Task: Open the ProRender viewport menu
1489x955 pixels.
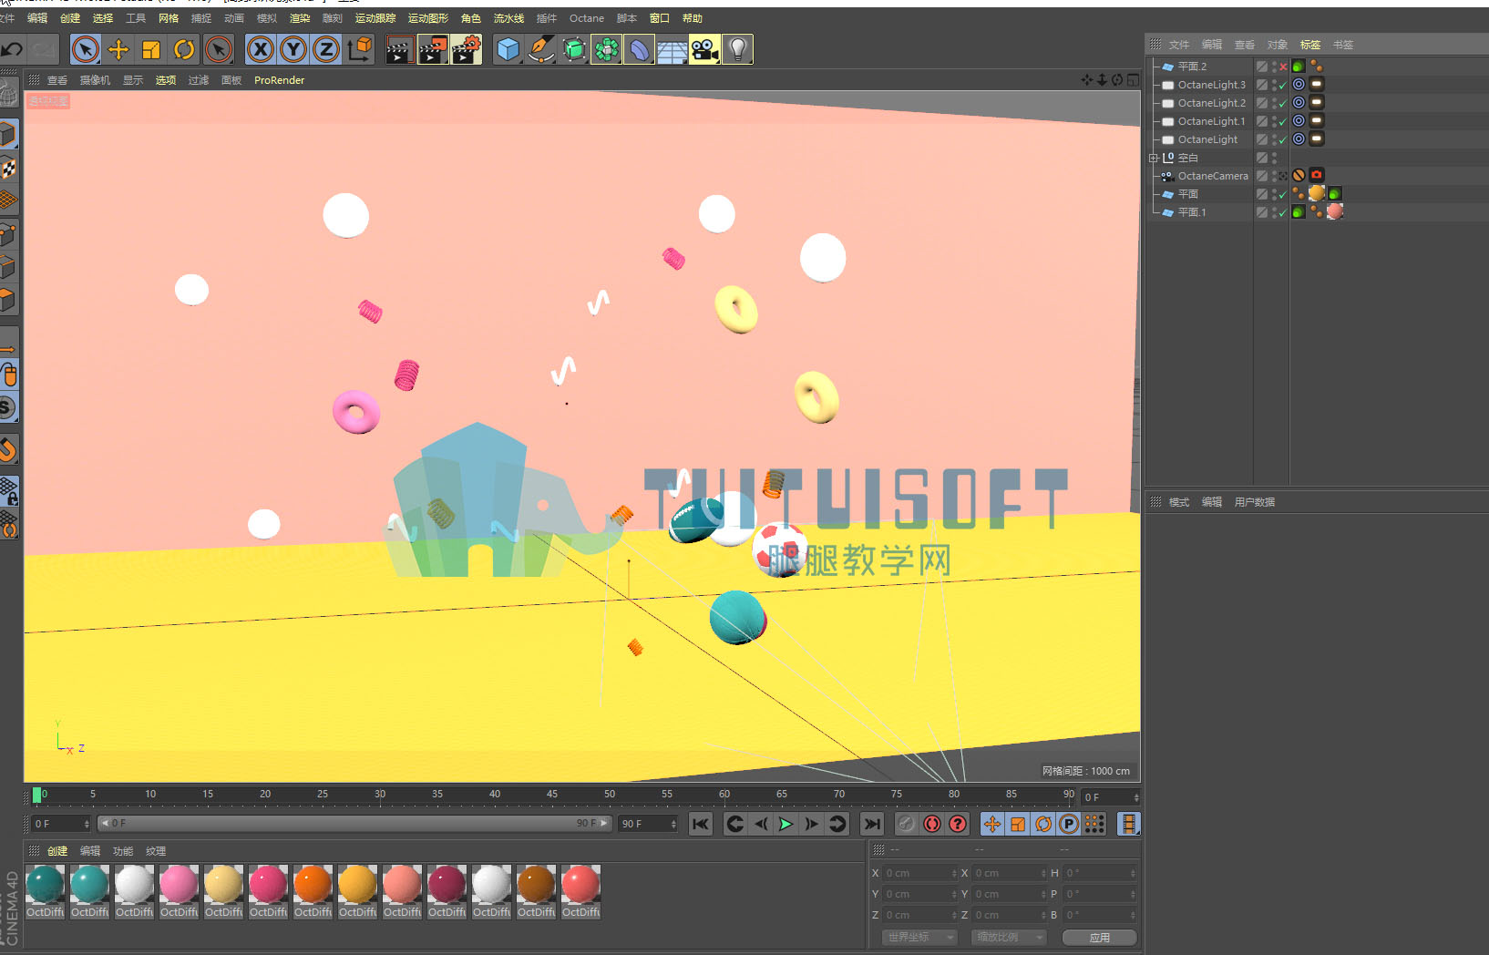Action: click(279, 80)
